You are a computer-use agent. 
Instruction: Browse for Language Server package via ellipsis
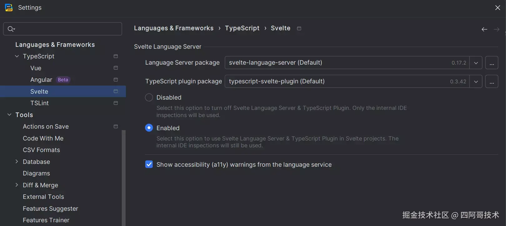pyautogui.click(x=492, y=63)
